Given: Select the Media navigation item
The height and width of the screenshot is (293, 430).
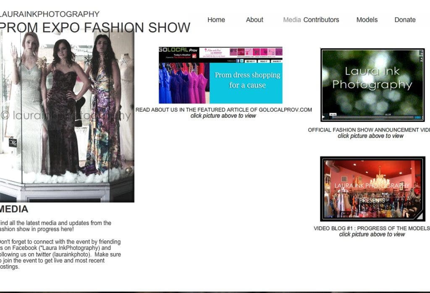Looking at the screenshot, I should (x=292, y=20).
